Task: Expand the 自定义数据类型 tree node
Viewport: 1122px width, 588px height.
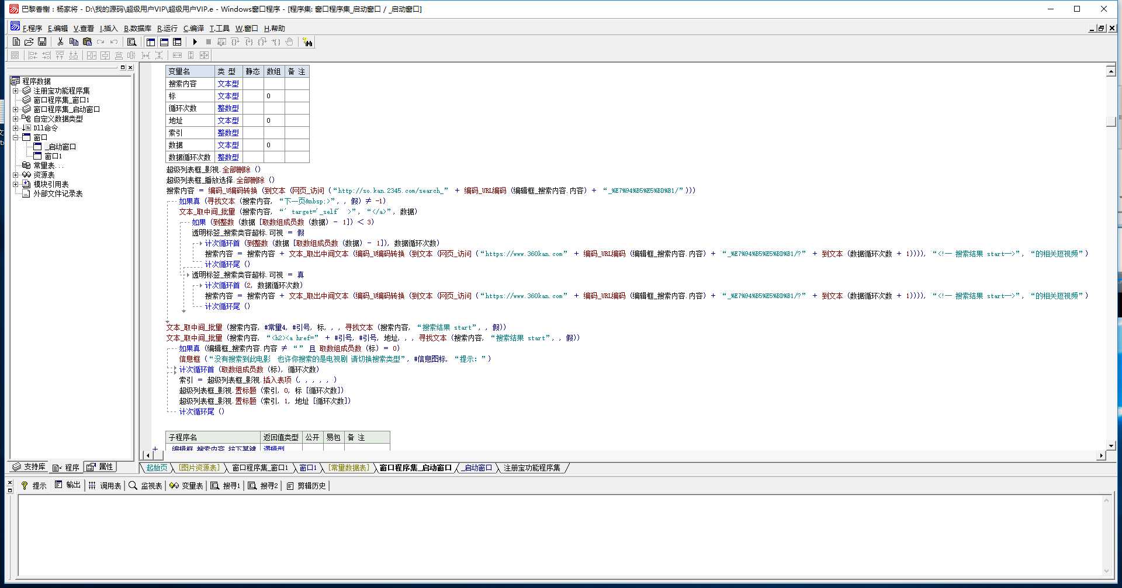Action: click(x=16, y=119)
